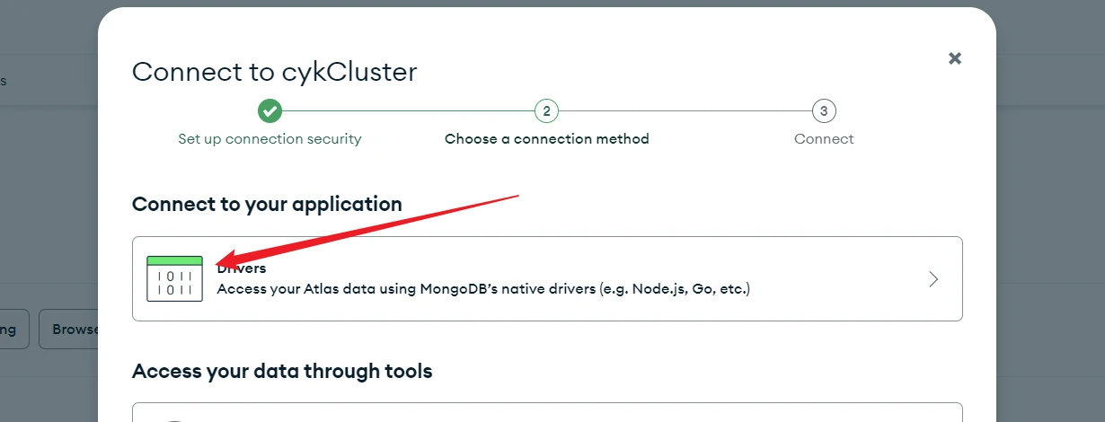Viewport: 1105px width, 422px height.
Task: Close the Connect to cykCluster dialog
Action: click(x=955, y=58)
